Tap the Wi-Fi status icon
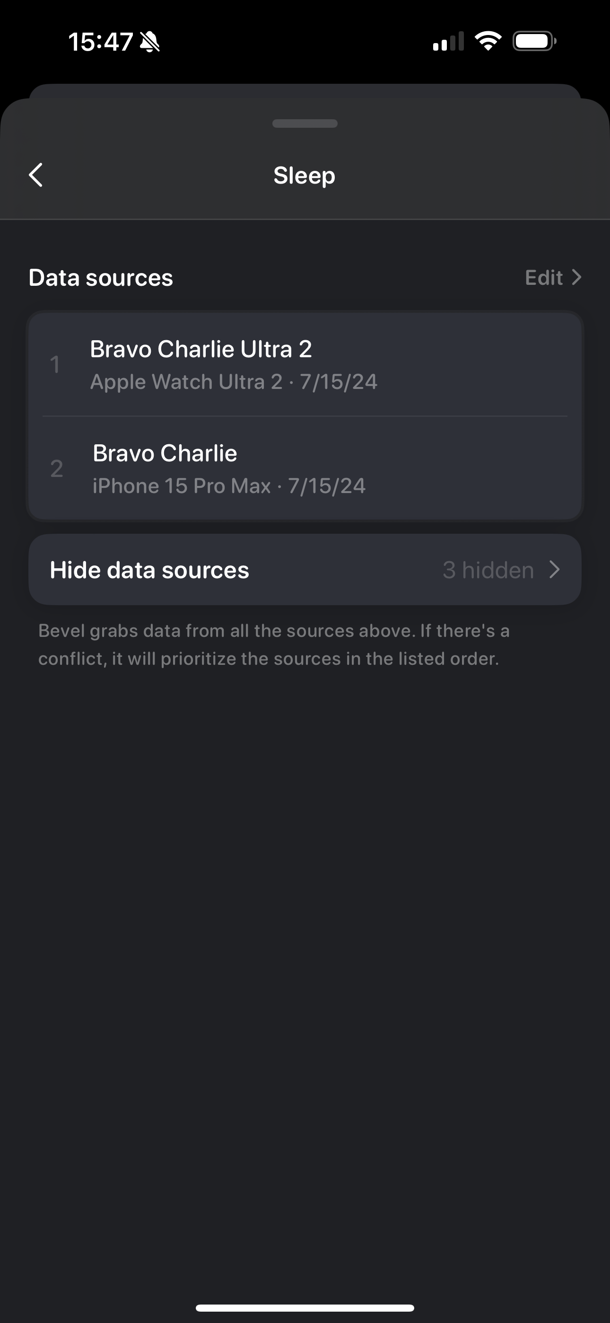Viewport: 610px width, 1323px height. click(x=488, y=41)
